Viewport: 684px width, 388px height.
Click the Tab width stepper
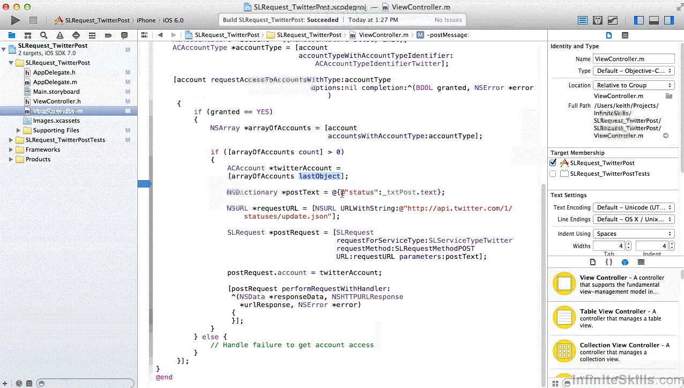(x=628, y=246)
